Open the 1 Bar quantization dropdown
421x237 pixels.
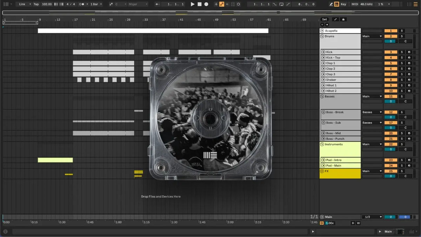(96, 4)
